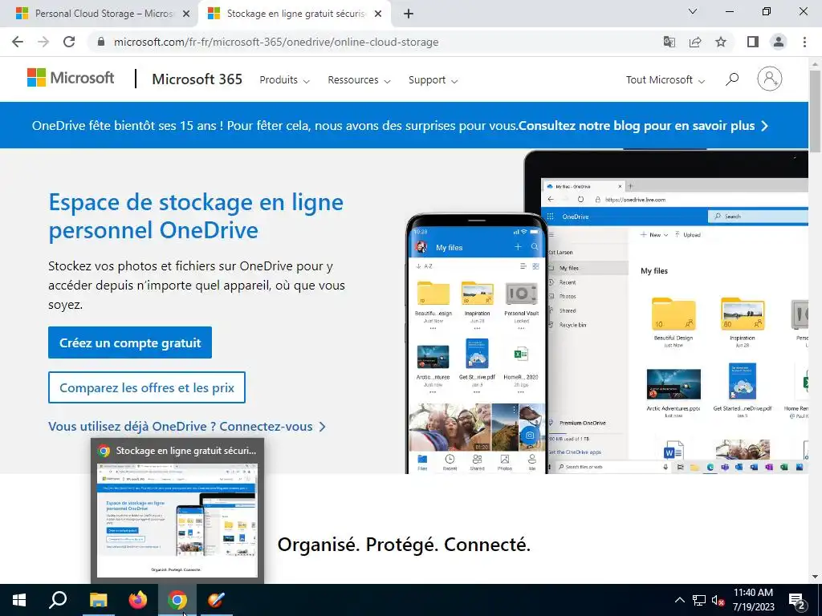The width and height of the screenshot is (822, 616).
Task: Open File Explorer from the taskbar
Action: coord(98,600)
